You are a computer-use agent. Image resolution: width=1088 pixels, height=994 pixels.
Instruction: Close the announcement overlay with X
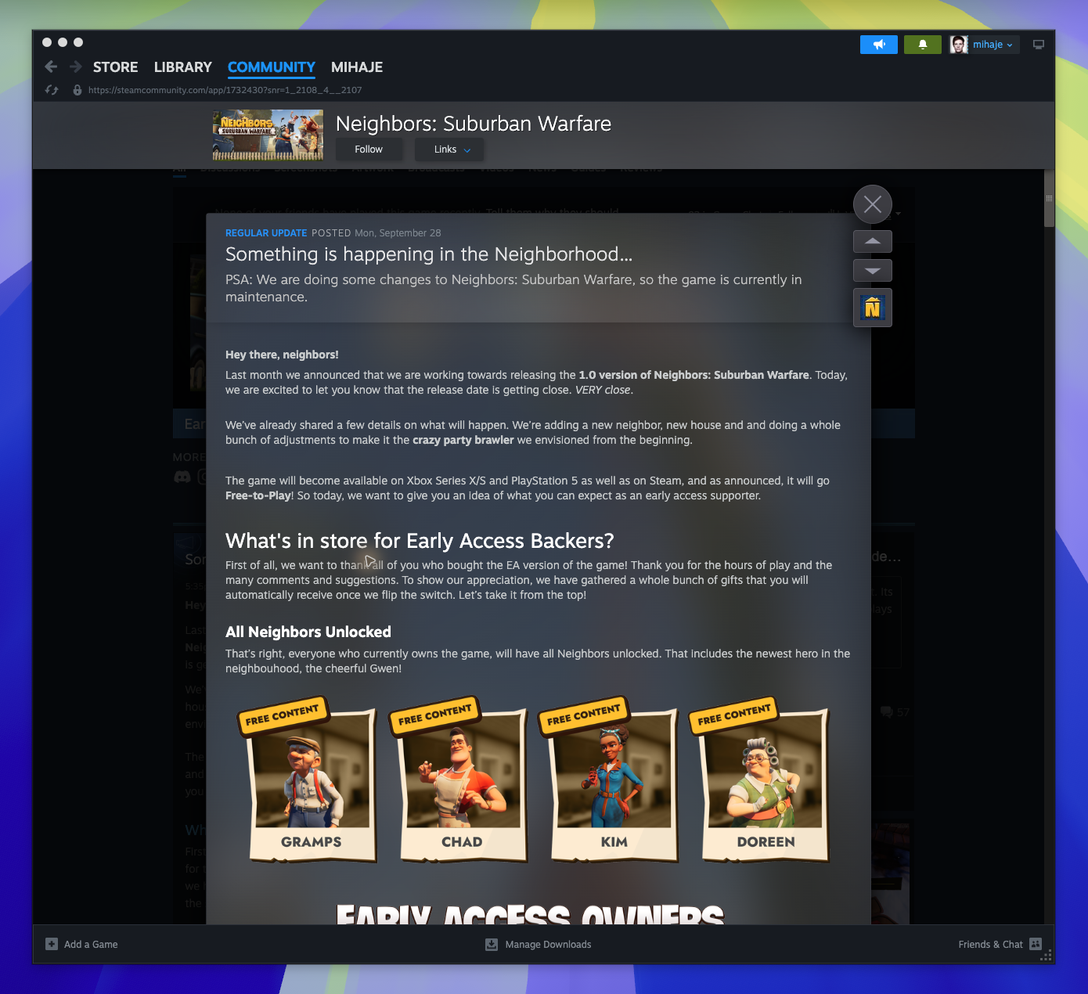pos(873,204)
